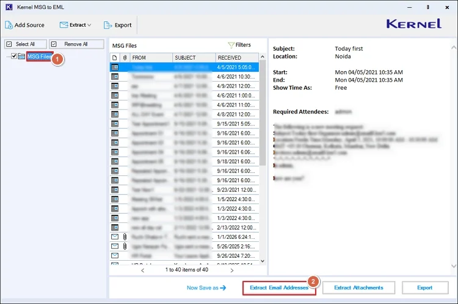Click the file list scrollbar down arrow
Viewport: 458px width, 304px height.
pyautogui.click(x=263, y=261)
